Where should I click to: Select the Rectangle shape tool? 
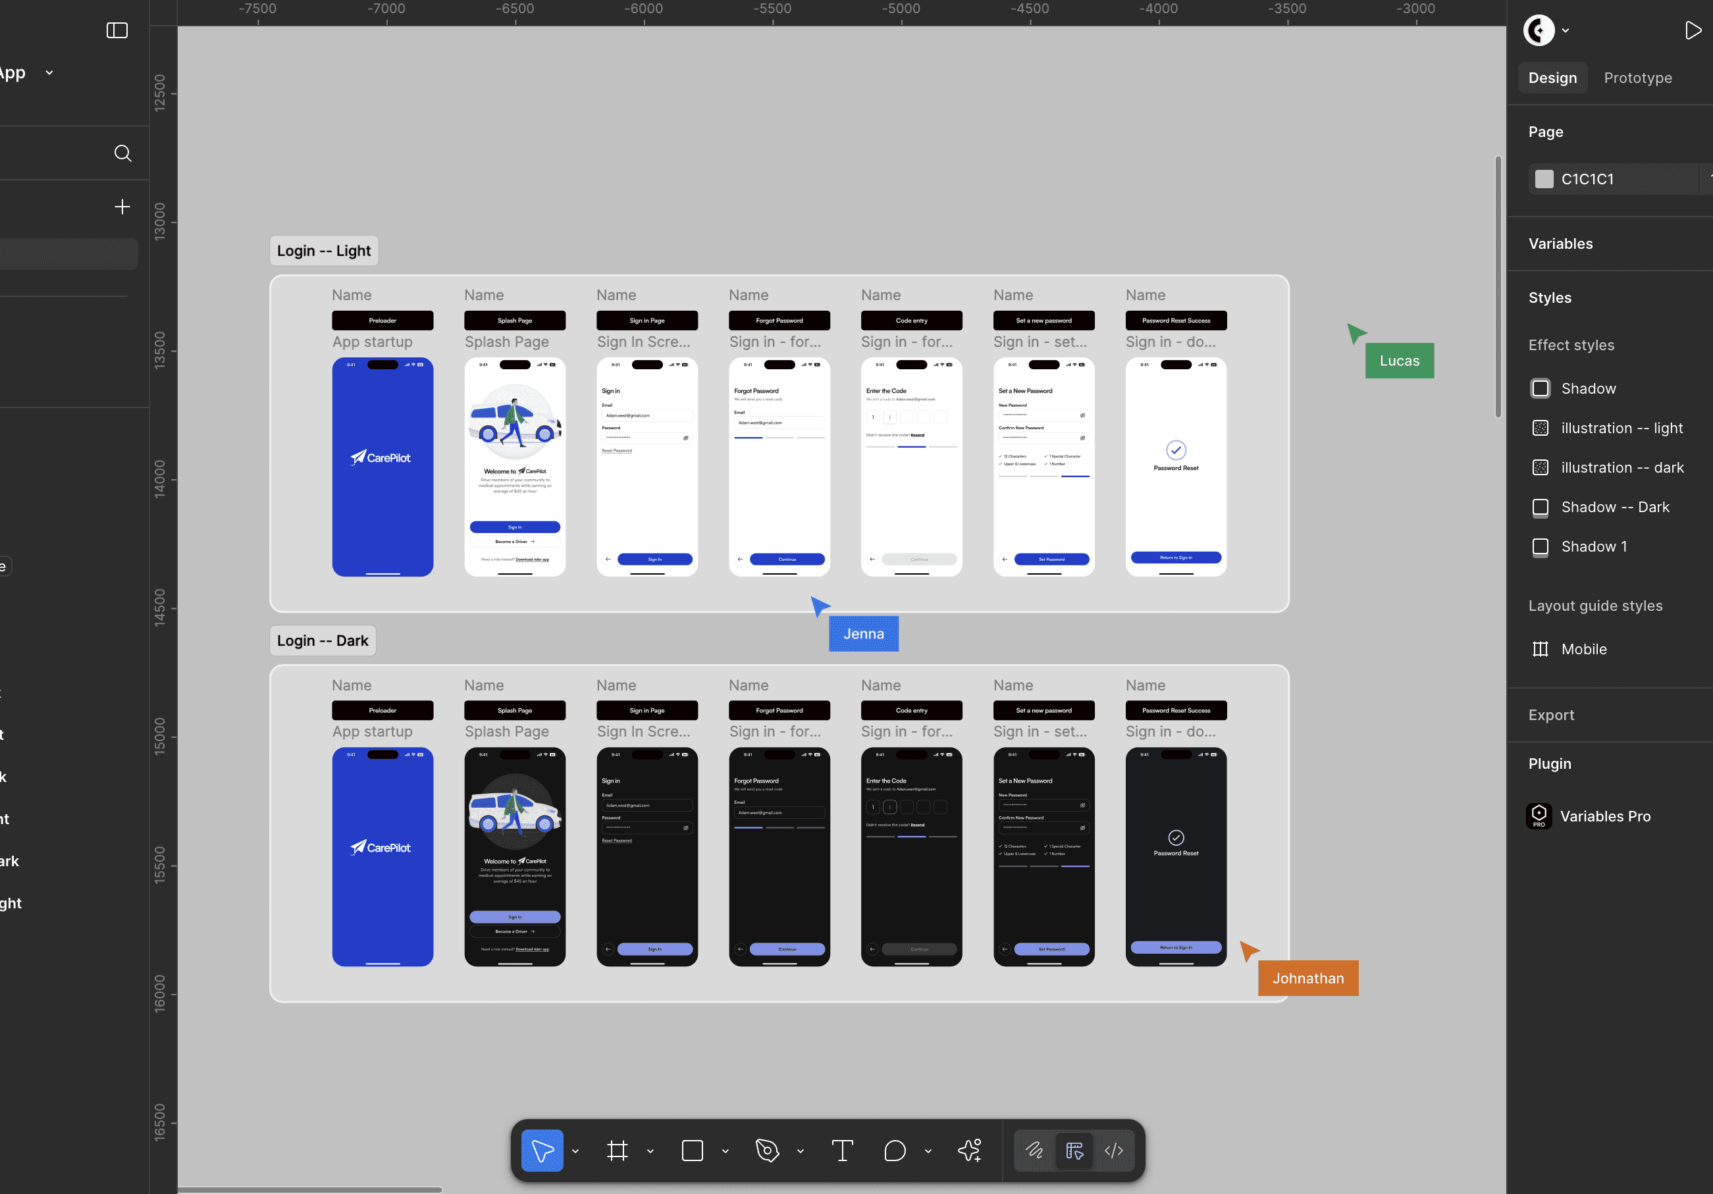(693, 1151)
